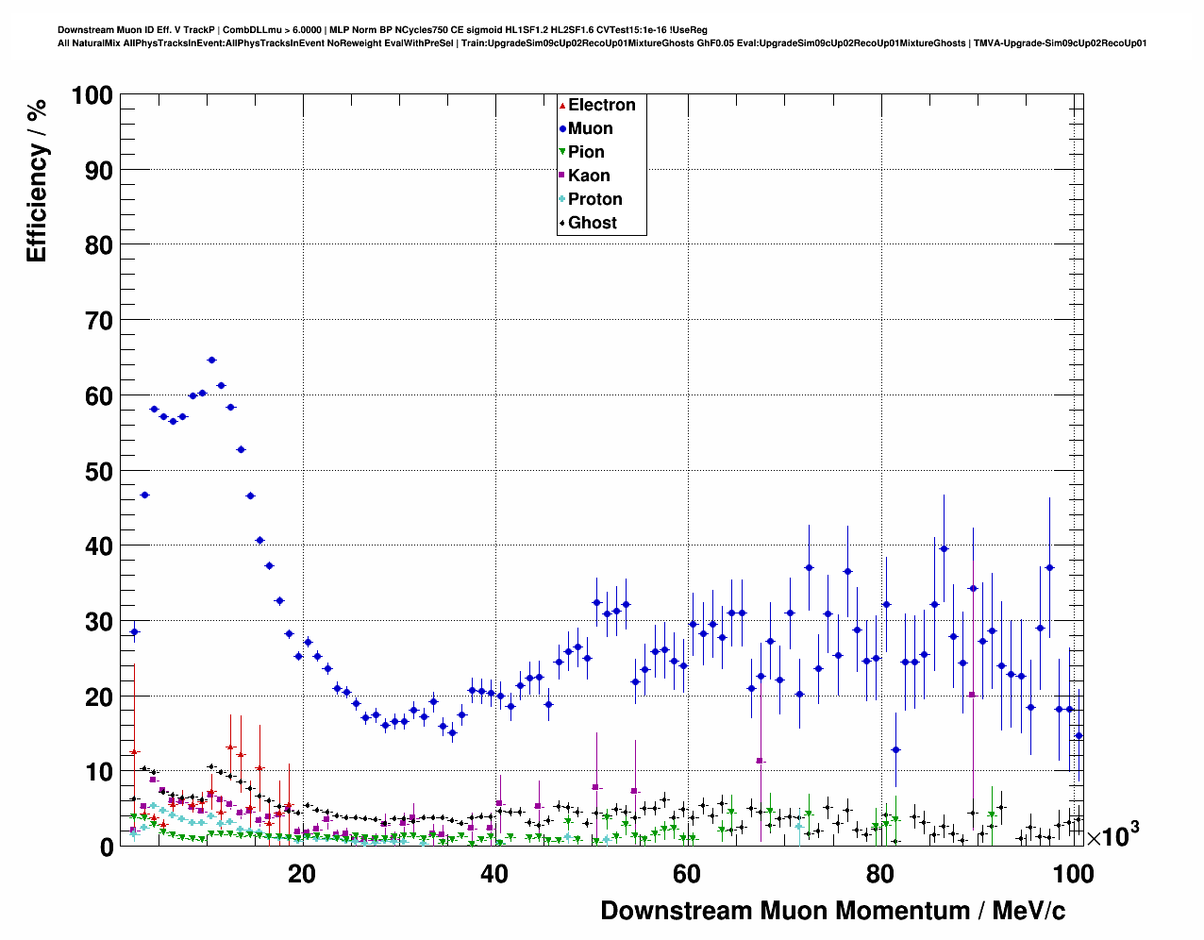Click the blue circle Muon legend marker
The width and height of the screenshot is (1204, 940).
coord(562,128)
